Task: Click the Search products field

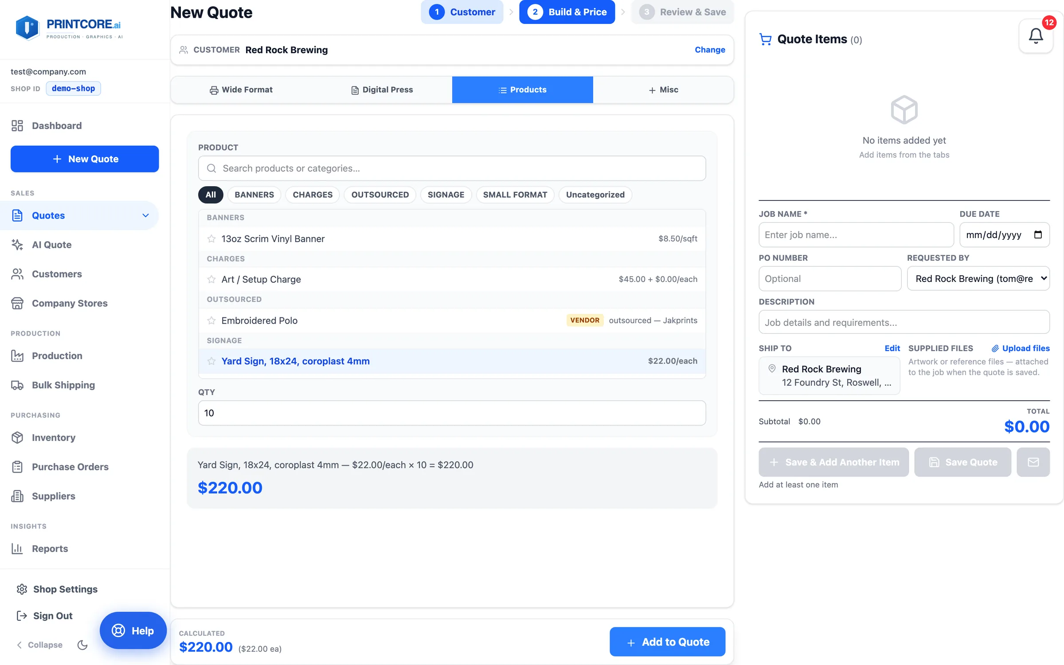Action: [452, 168]
